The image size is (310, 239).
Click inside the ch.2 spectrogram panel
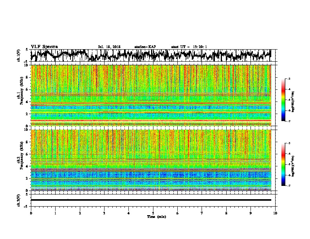point(151,160)
